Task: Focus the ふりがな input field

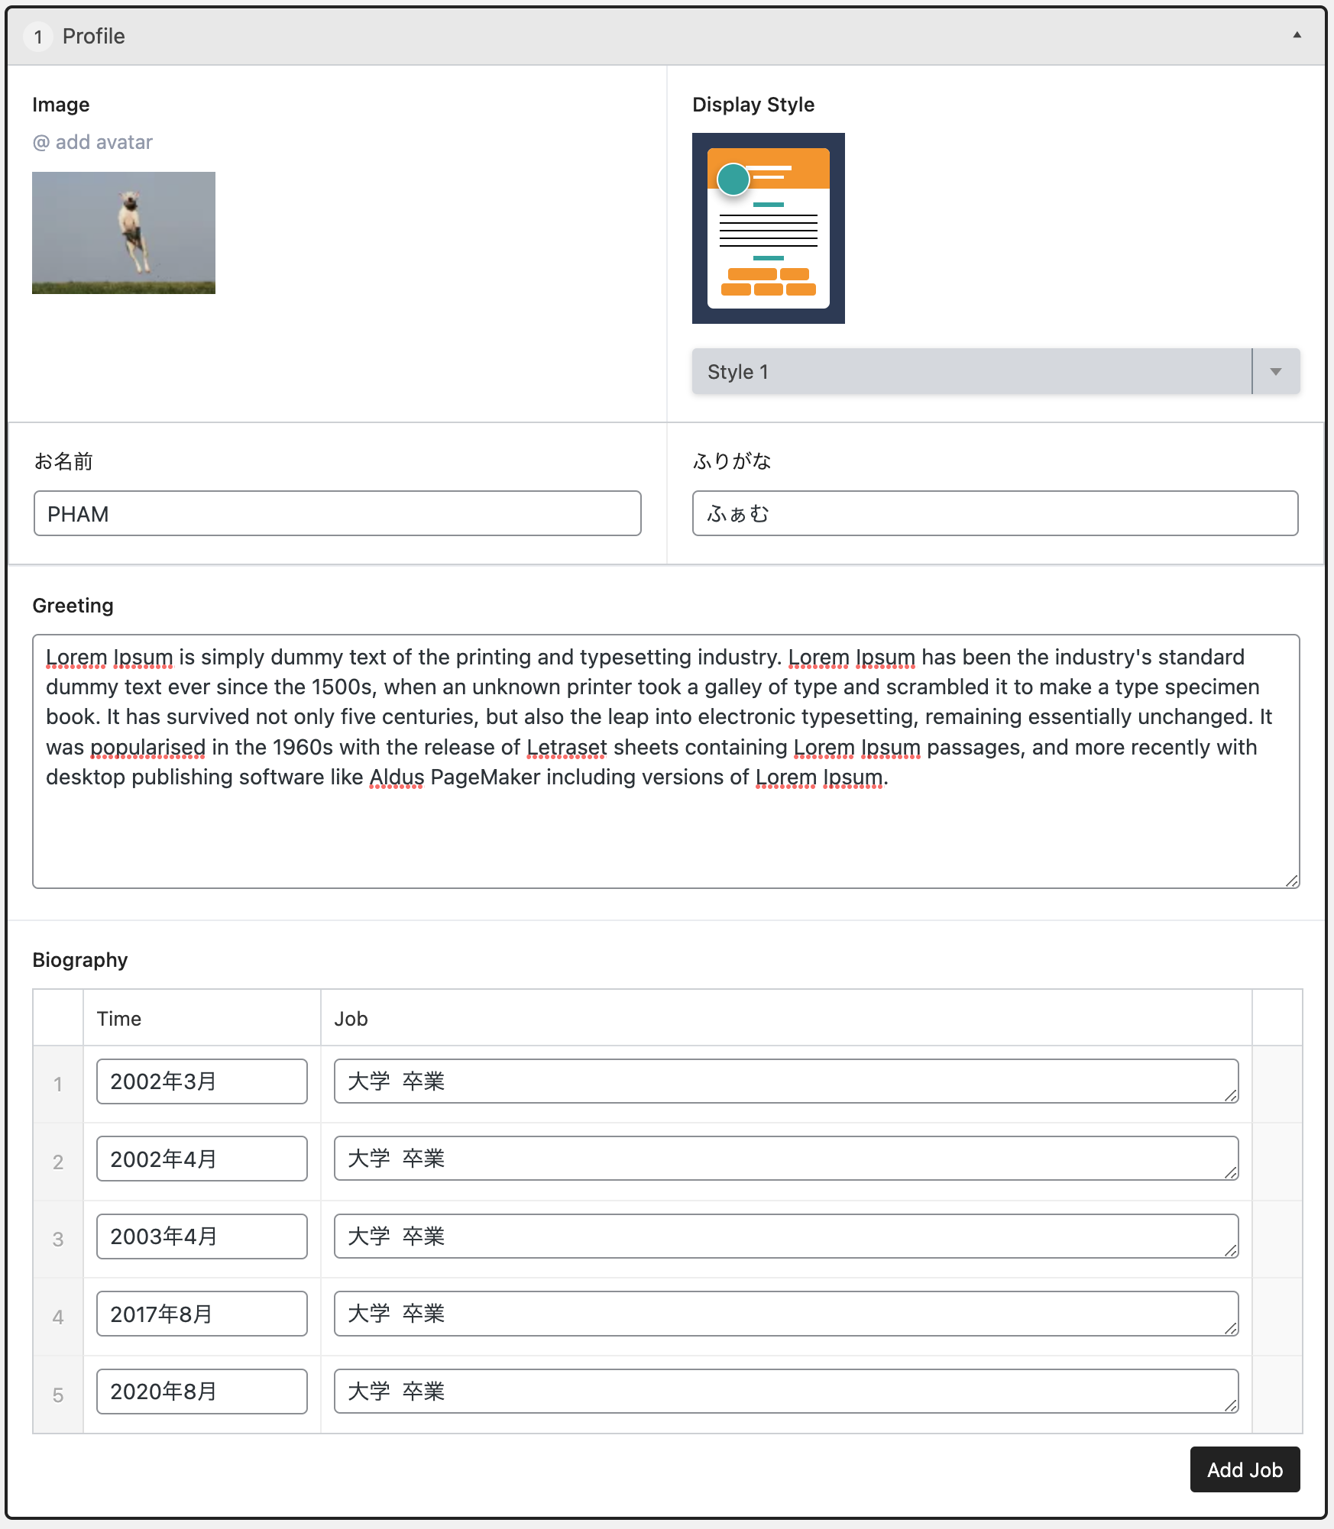Action: pos(995,514)
